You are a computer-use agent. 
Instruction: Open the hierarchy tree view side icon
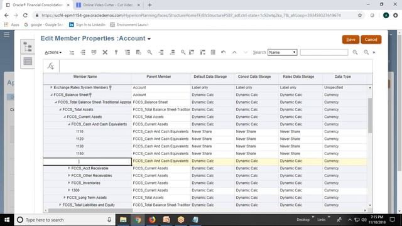point(28,47)
